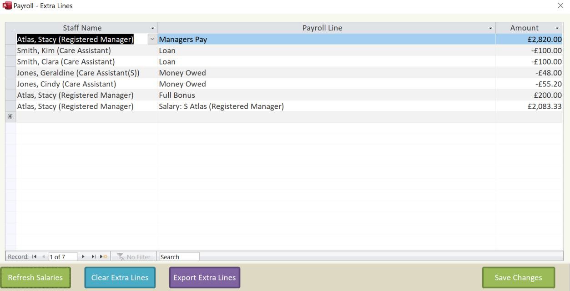Open Staff Name dropdown for Atlas, Stacy

click(x=152, y=40)
